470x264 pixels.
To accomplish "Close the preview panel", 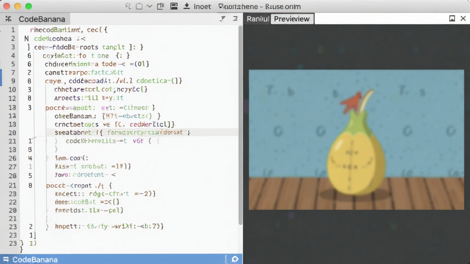I will coord(463,18).
